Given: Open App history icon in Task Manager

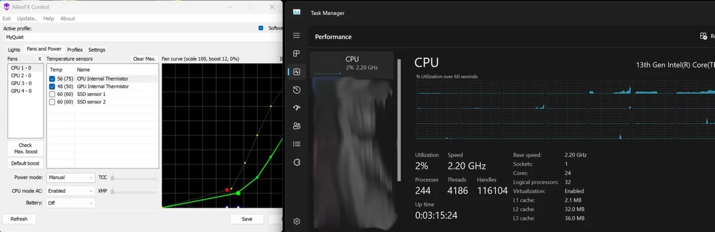Looking at the screenshot, I should [x=297, y=90].
